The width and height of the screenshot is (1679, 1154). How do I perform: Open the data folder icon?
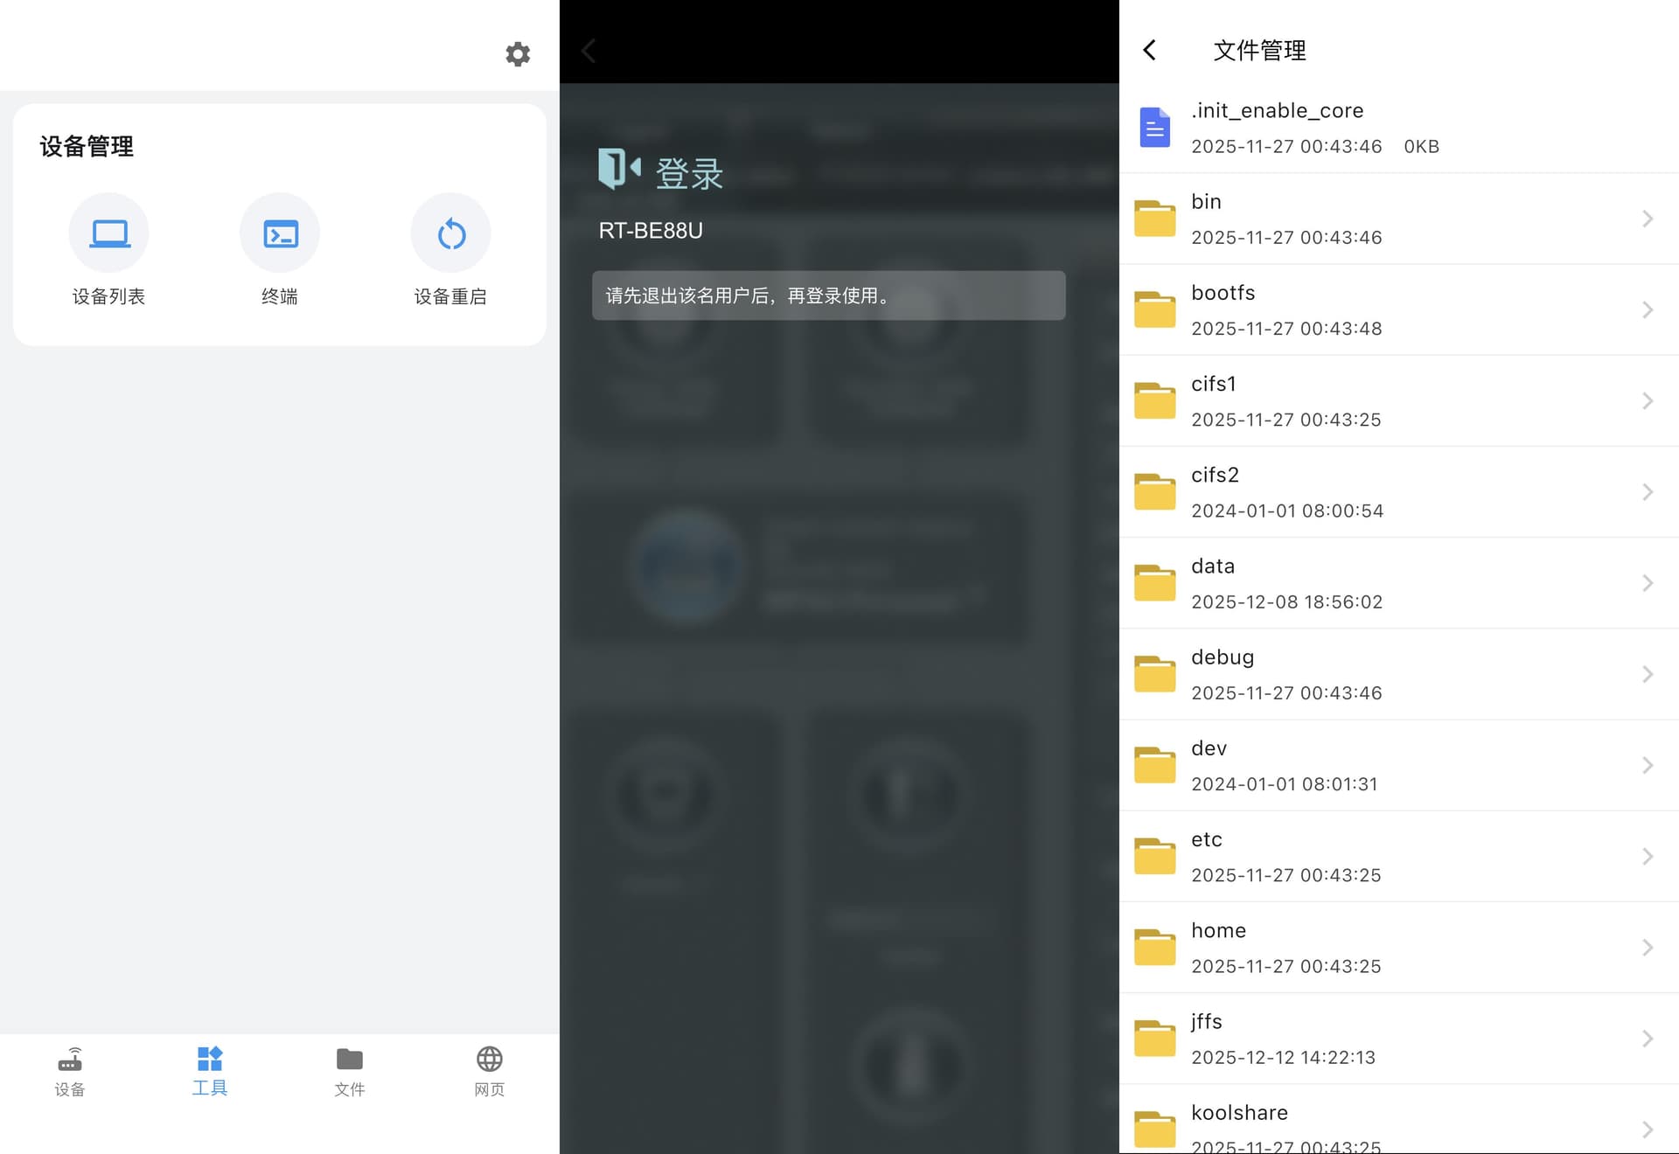(1154, 583)
